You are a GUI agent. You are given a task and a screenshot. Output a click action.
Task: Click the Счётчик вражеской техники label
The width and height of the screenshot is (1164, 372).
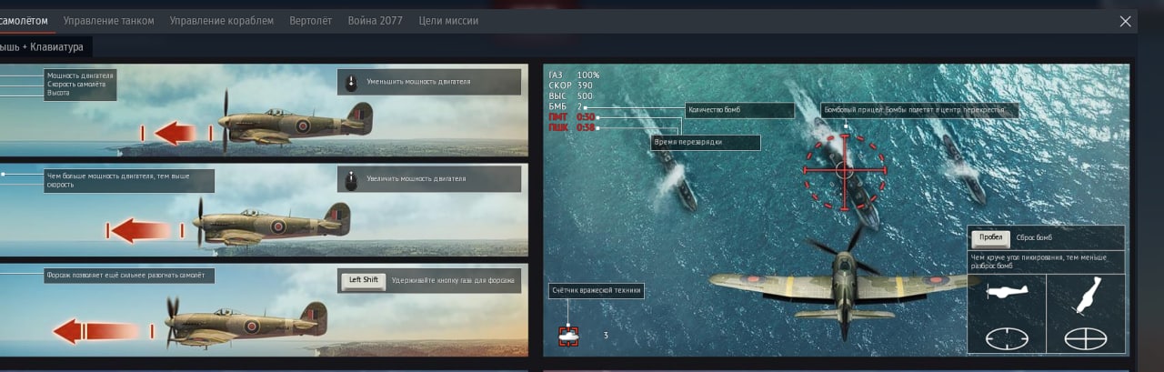pos(597,291)
